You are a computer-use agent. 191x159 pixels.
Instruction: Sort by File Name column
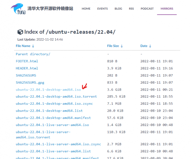click(x=25, y=46)
